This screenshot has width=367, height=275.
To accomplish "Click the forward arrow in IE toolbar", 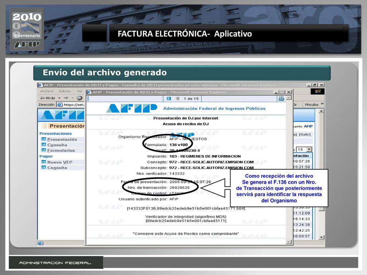I will tap(66, 98).
